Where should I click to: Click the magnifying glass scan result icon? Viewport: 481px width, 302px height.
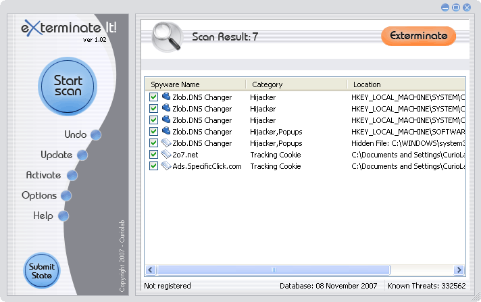(166, 37)
